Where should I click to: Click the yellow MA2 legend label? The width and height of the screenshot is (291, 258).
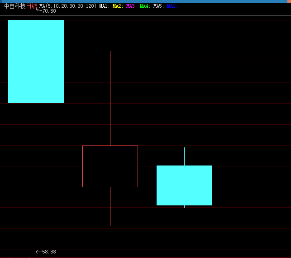pos(118,6)
